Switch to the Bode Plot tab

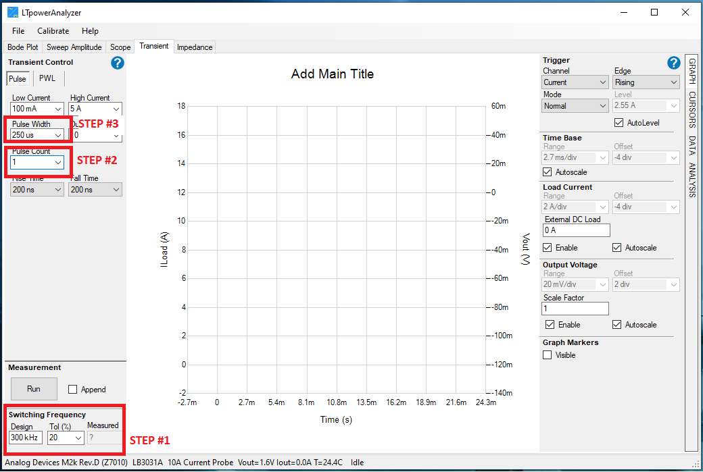(22, 47)
